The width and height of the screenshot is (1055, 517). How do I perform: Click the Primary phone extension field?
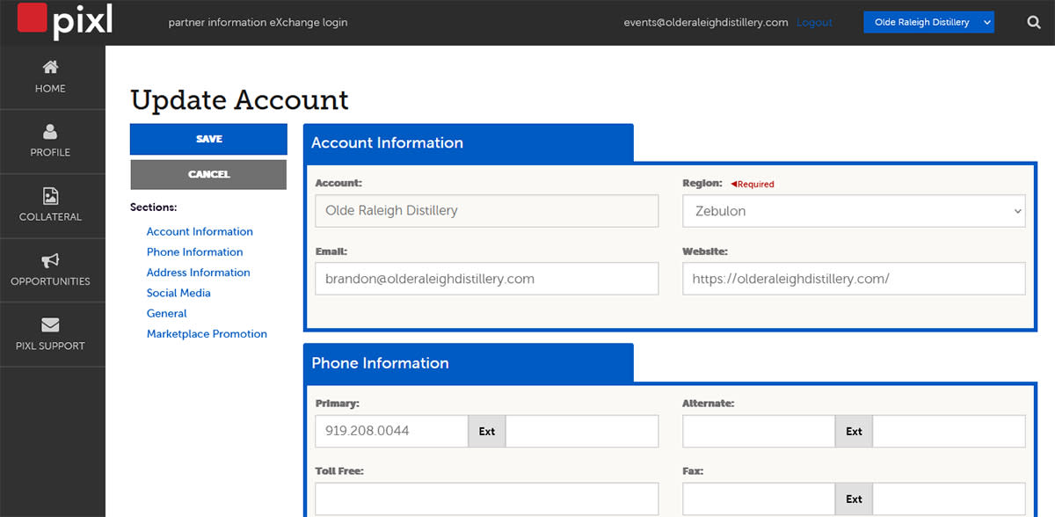pyautogui.click(x=582, y=431)
